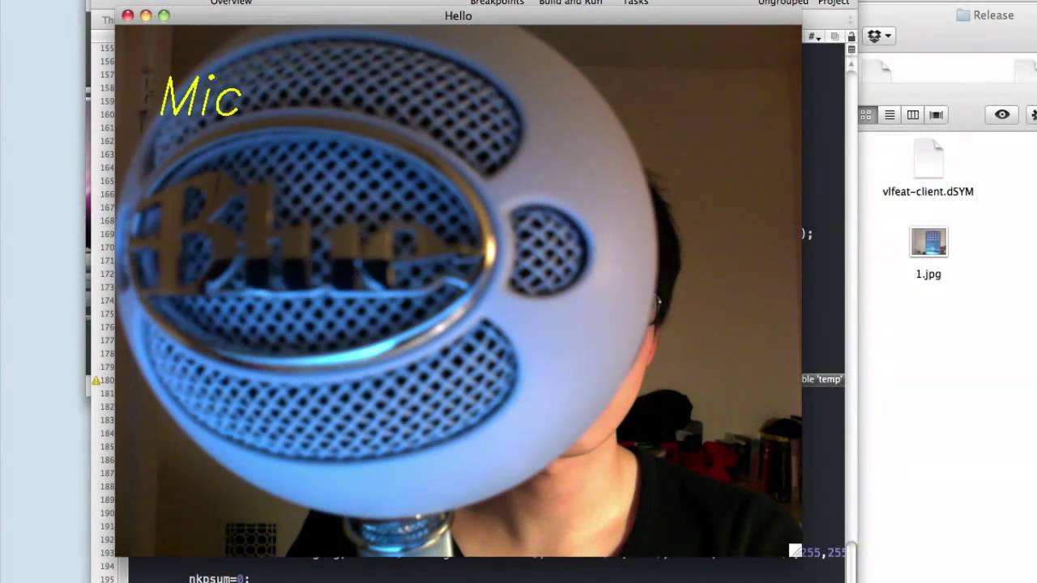
Task: Click the Build and Run toolbar item
Action: click(571, 2)
